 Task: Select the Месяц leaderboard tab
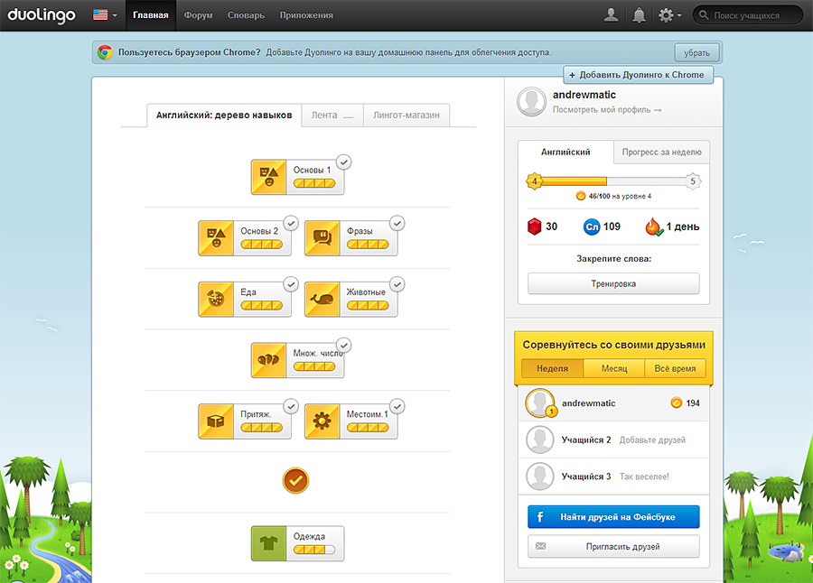(x=614, y=368)
